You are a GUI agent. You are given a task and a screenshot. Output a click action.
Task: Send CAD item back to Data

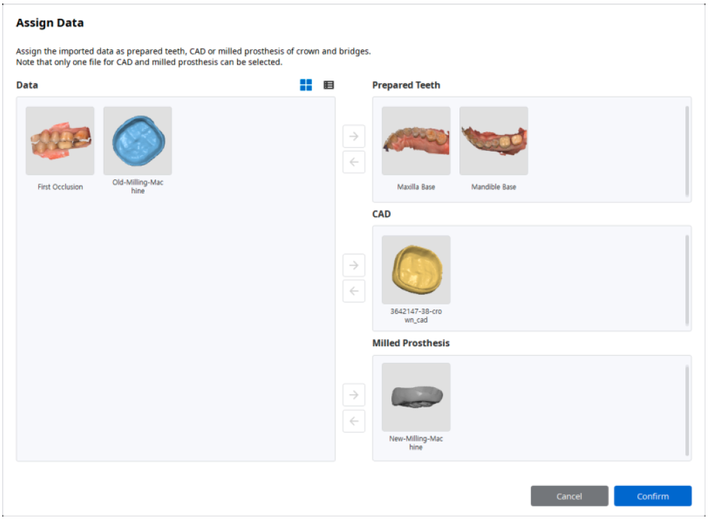[354, 291]
